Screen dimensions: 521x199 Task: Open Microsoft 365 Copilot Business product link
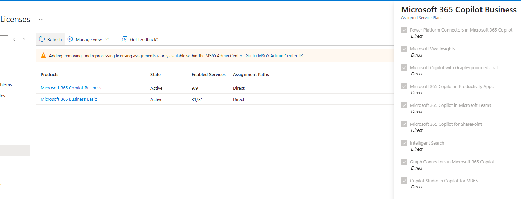point(71,88)
